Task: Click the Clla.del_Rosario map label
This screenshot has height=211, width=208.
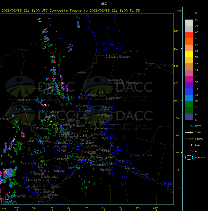Action: (118, 57)
